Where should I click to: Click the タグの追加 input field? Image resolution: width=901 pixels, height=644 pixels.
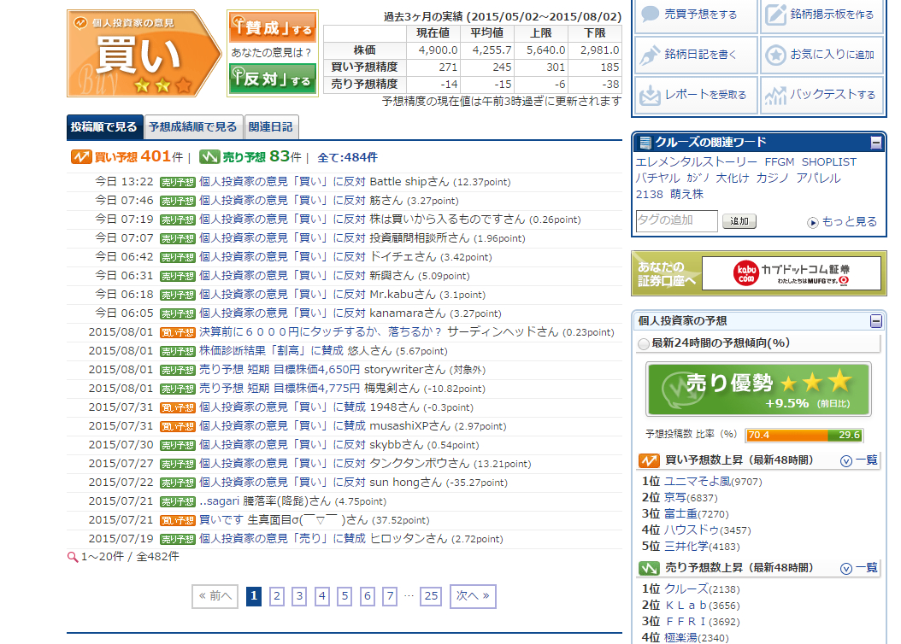676,221
